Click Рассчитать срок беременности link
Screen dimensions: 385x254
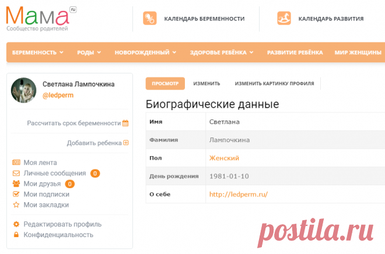tap(74, 123)
